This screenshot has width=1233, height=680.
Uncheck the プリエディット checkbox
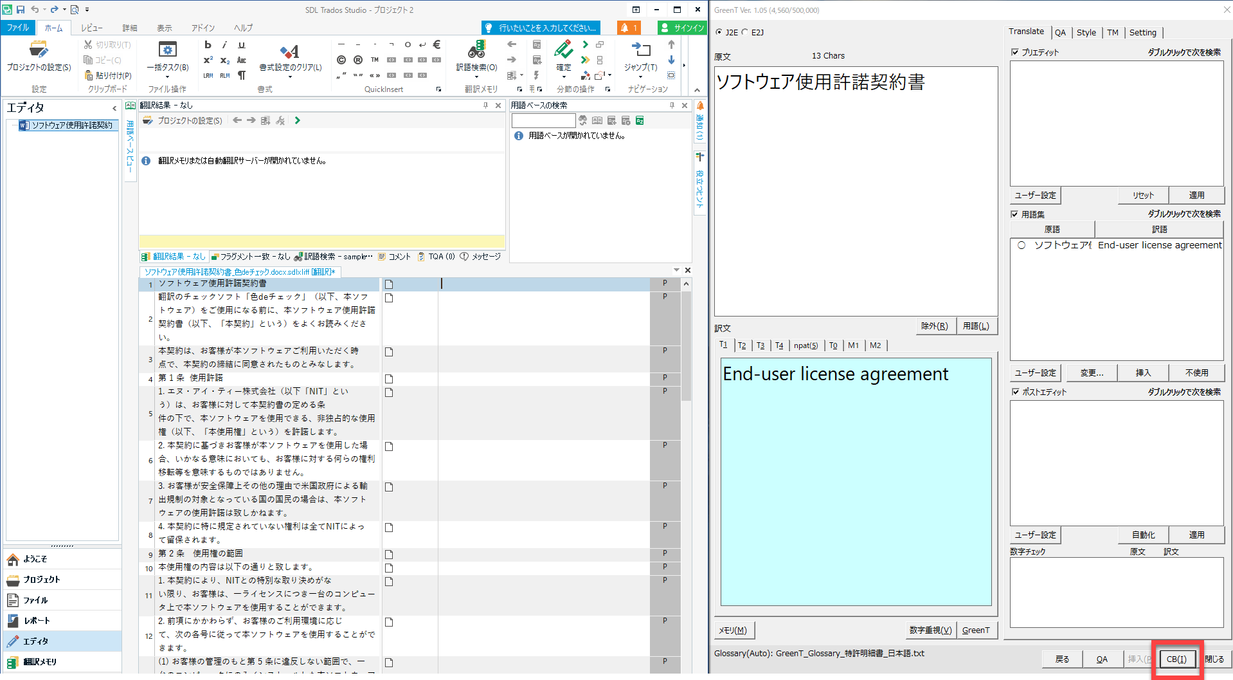coord(1015,52)
